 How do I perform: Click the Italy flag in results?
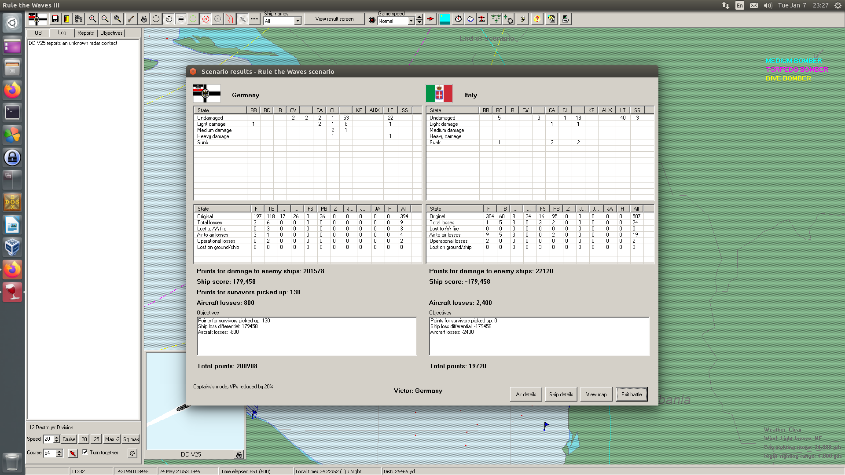point(439,94)
